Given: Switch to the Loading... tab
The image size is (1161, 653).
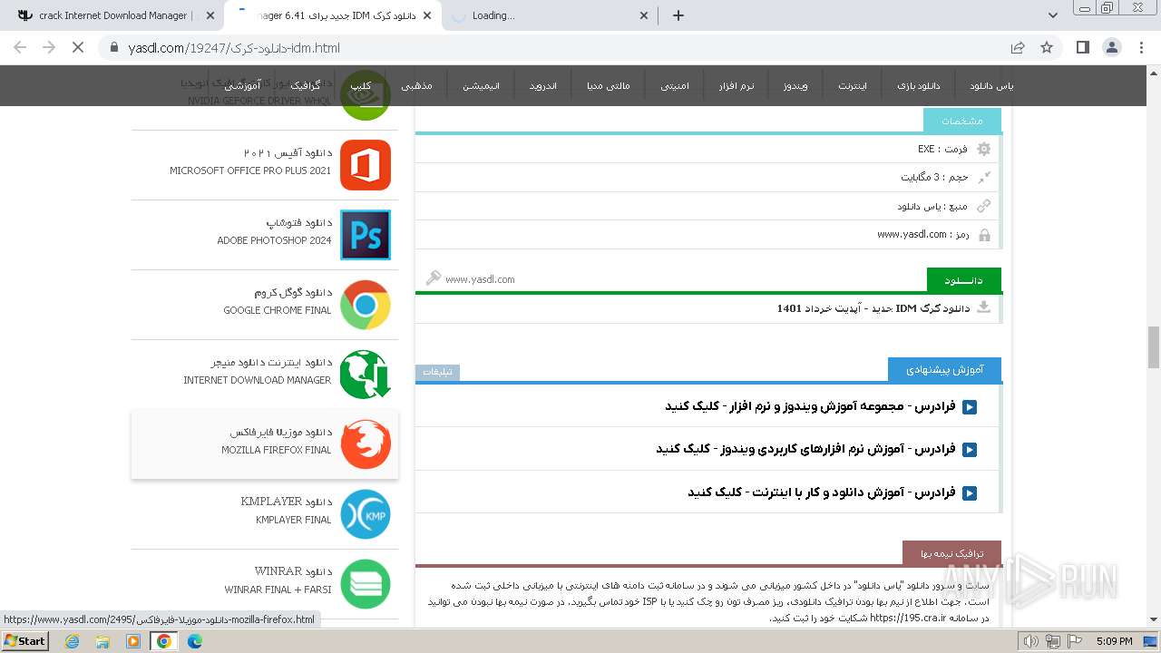Looking at the screenshot, I should [x=550, y=15].
